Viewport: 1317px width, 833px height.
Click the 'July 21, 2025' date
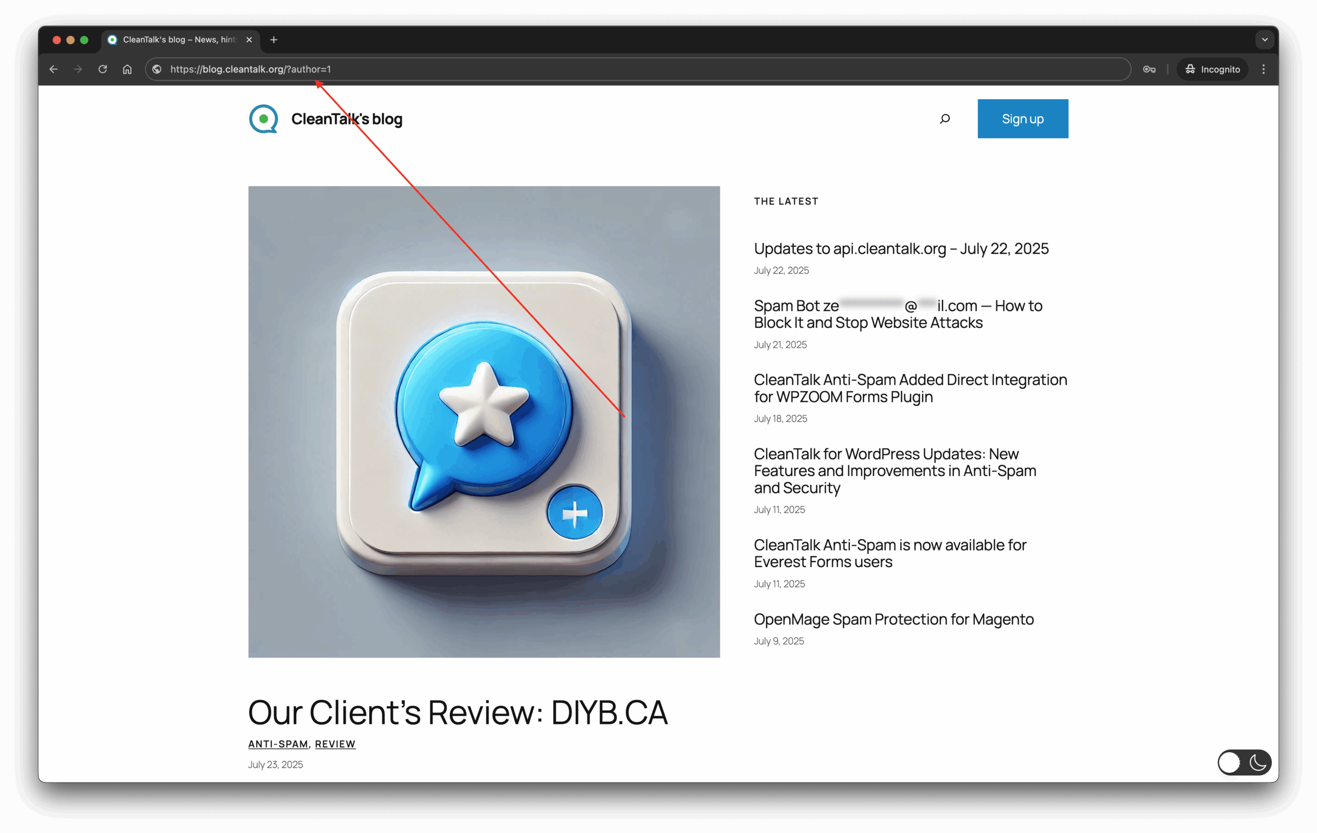click(x=780, y=345)
